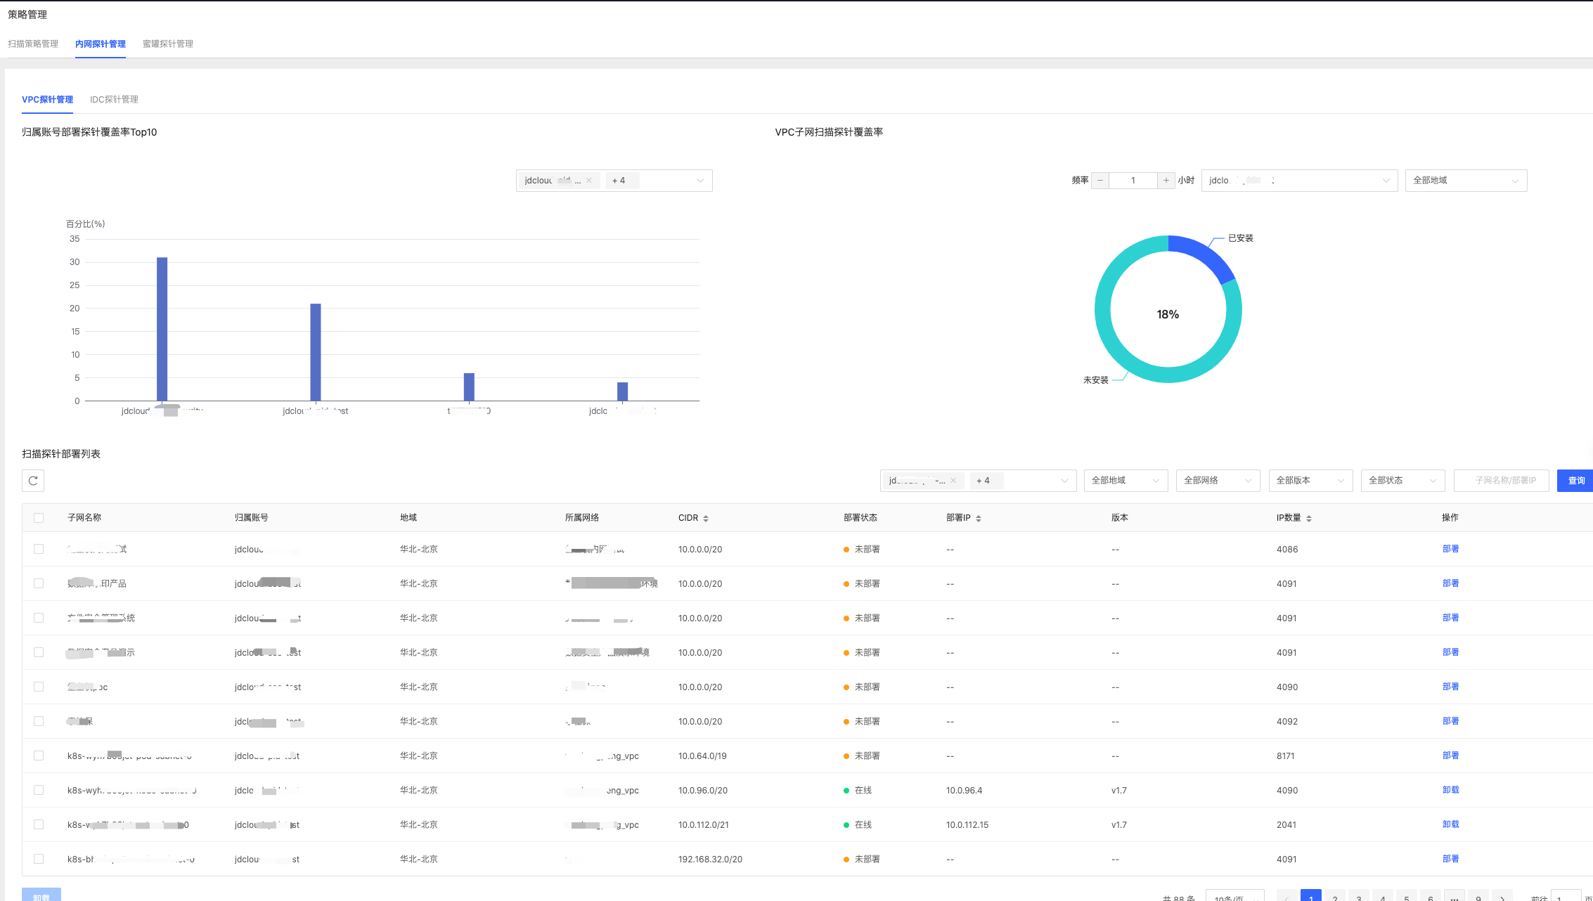
Task: Open the 蜜罐探针管理 tab
Action: pyautogui.click(x=168, y=44)
